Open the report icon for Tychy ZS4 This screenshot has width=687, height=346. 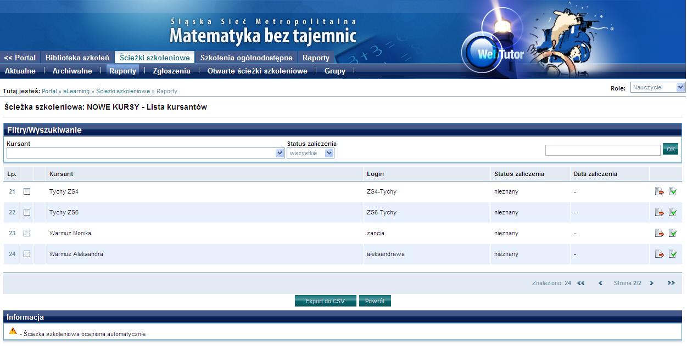click(660, 191)
